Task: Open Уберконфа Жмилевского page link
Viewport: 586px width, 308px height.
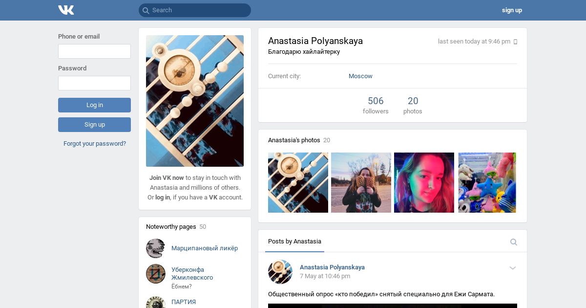Action: point(192,274)
